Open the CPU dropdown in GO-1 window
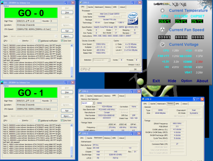This screenshot has height=161, width=213. point(19,121)
